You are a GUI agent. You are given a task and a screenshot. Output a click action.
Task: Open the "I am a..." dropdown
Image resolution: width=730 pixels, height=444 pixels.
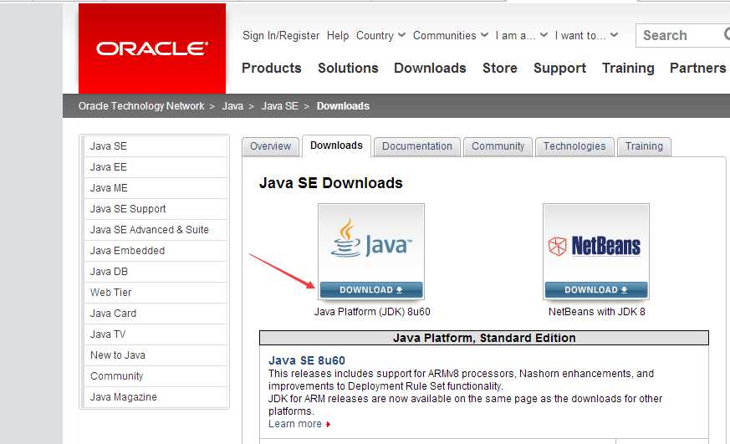(x=521, y=35)
